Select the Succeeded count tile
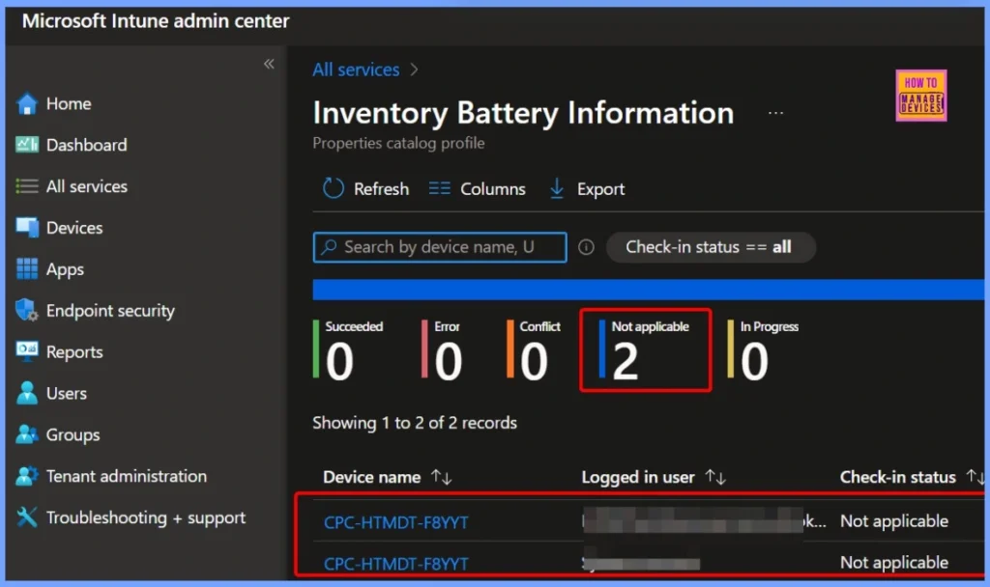The image size is (990, 587). [348, 350]
